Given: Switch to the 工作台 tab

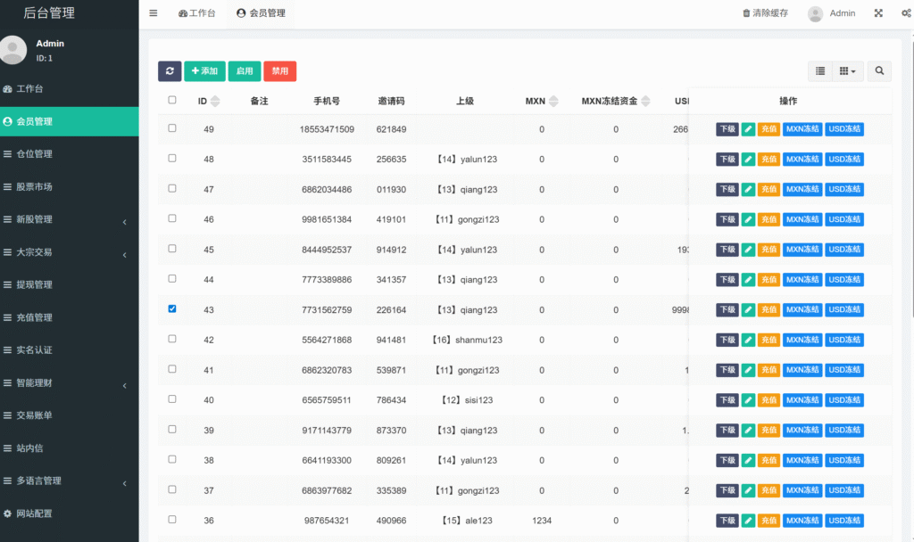Looking at the screenshot, I should coord(196,13).
